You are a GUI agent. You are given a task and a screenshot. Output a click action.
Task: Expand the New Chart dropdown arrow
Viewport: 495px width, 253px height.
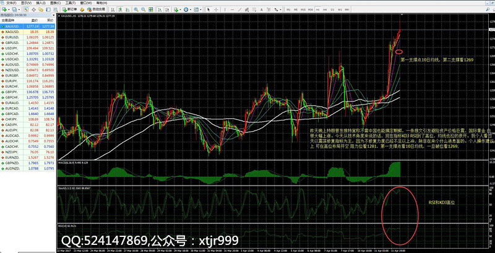click(x=9, y=9)
